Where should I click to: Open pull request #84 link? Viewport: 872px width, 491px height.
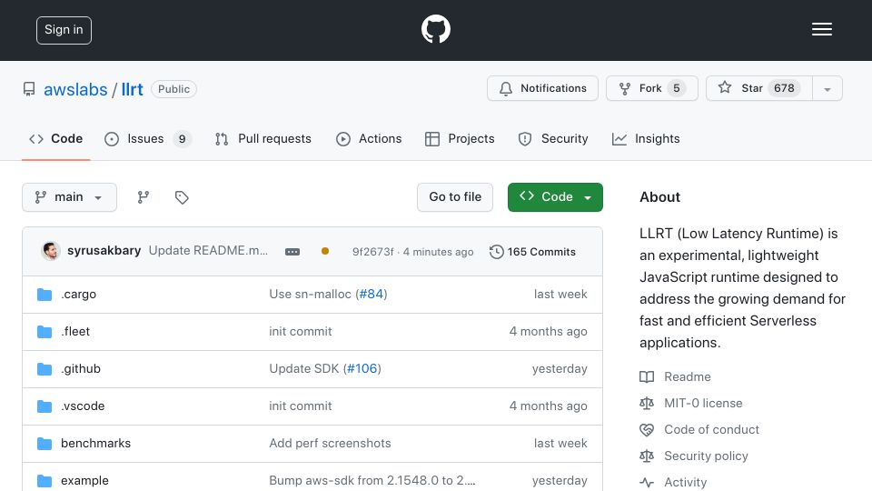pos(372,294)
